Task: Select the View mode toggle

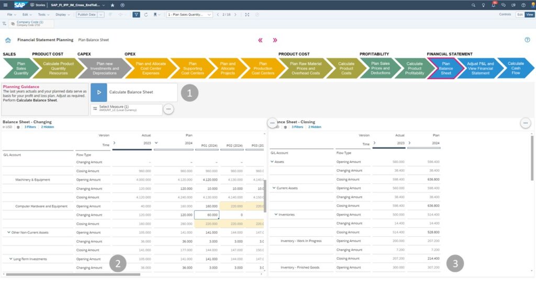Action: [x=529, y=15]
